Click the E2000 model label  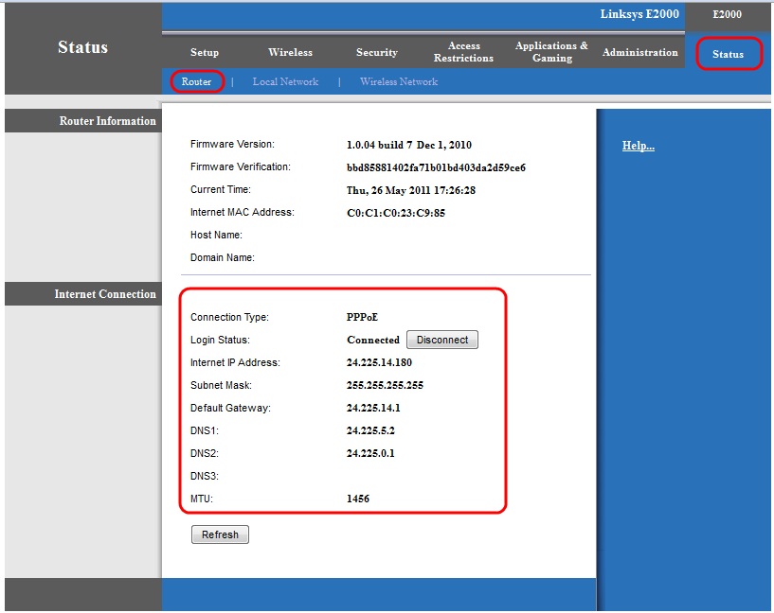point(727,14)
